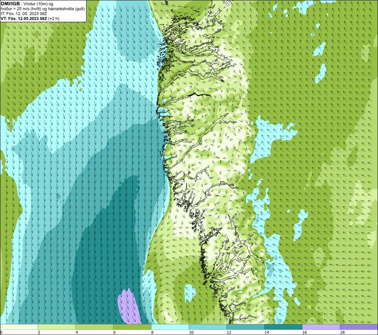Click the 0–2 m/s pale yellow legend swatch
Screen dimensions: 378x335
point(19,327)
